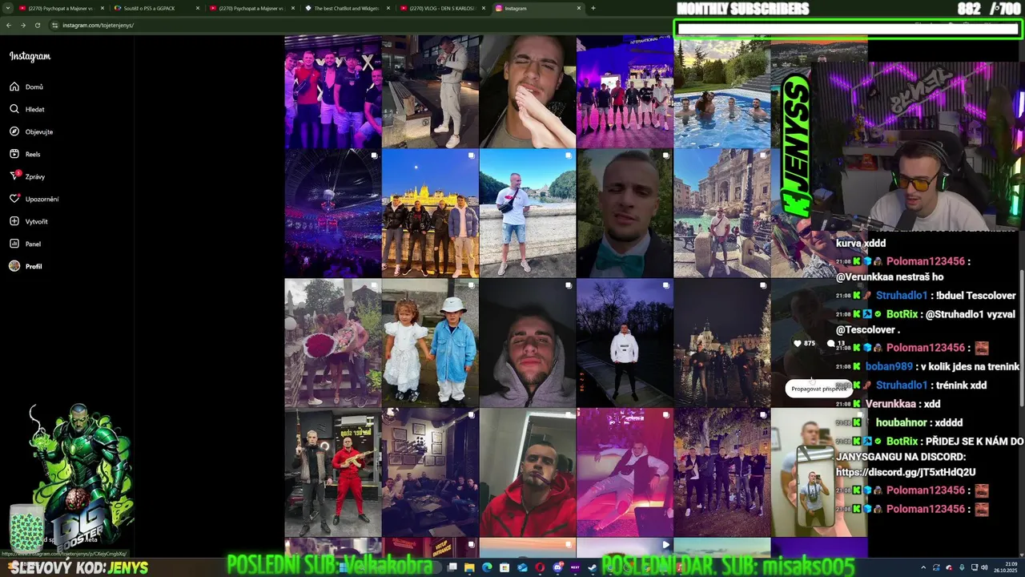Viewport: 1025px width, 577px height.
Task: Open post of two children holding hands
Action: point(430,343)
